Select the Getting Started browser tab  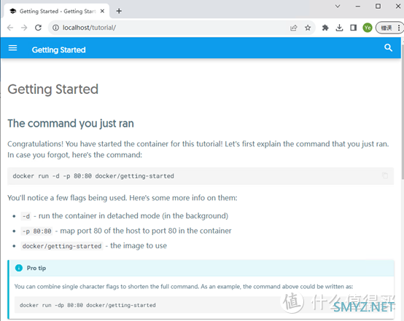(57, 11)
